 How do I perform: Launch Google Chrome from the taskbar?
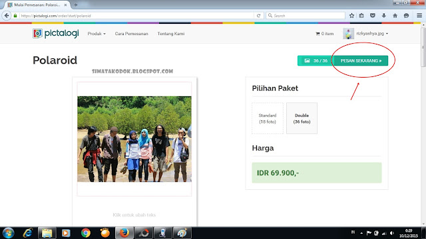click(x=86, y=233)
